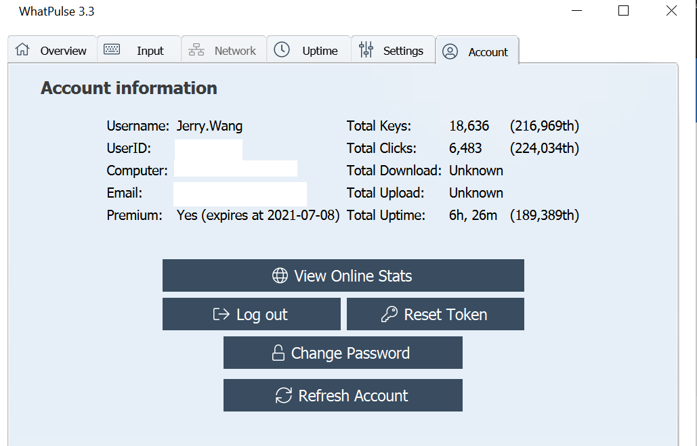Click the clicks rank (224,034th)

tap(544, 148)
